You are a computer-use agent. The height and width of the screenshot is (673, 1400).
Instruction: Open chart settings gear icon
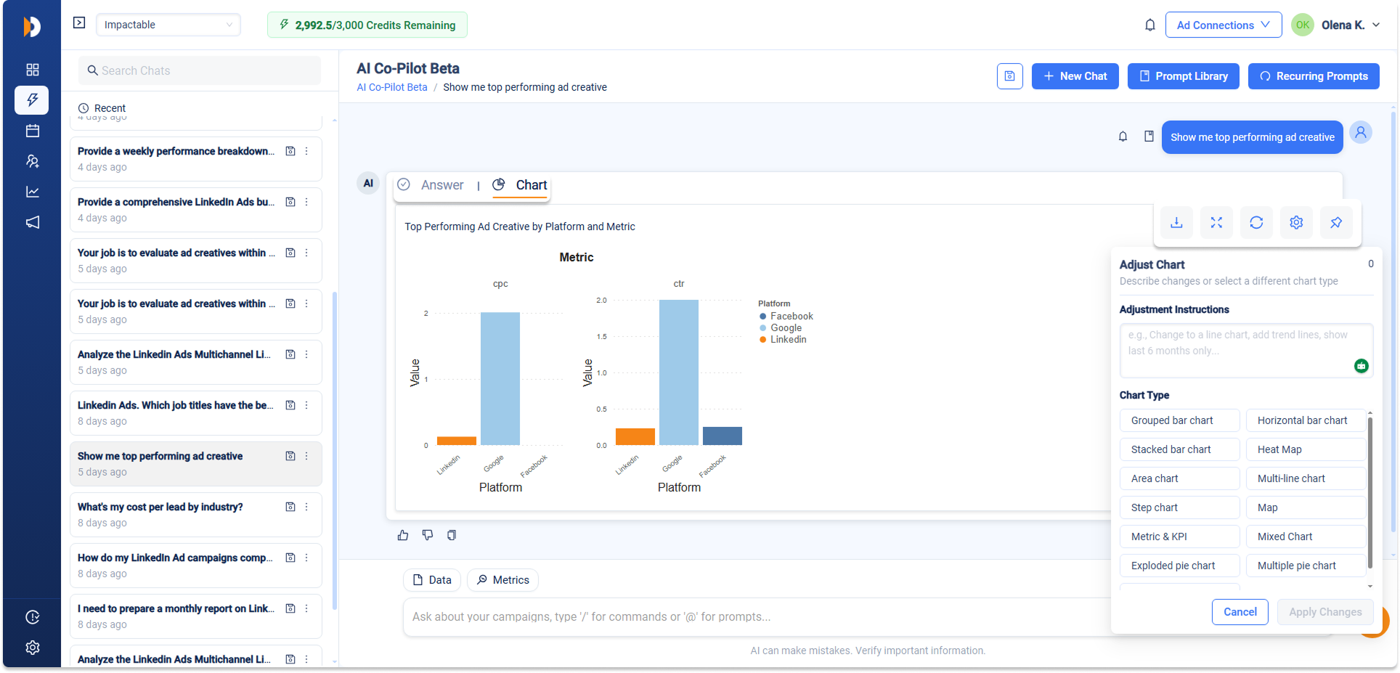(x=1296, y=223)
